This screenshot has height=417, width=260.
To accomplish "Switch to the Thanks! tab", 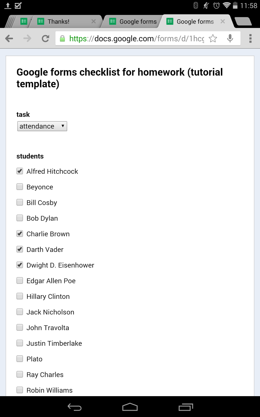I will (58, 21).
